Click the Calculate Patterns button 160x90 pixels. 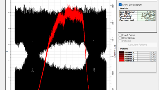(137, 45)
